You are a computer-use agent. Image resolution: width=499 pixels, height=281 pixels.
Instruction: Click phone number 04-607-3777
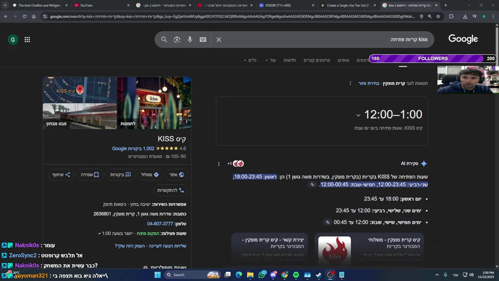[160, 224]
